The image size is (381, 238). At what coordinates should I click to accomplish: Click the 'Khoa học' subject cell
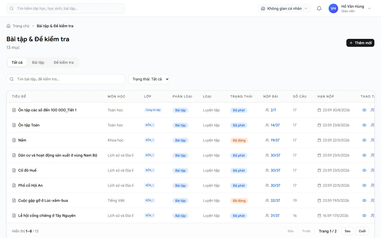[116, 140]
